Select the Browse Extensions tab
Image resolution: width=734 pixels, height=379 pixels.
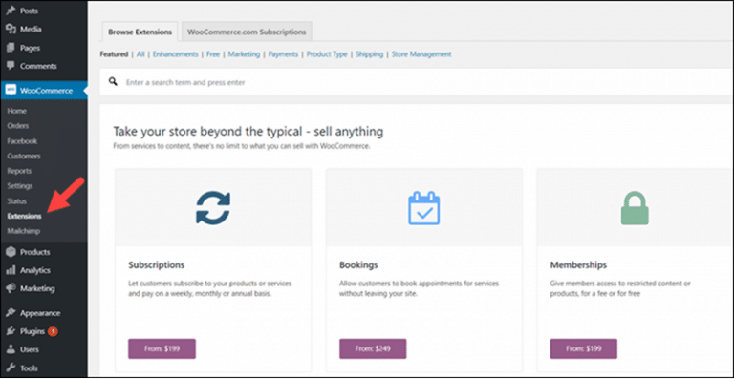140,32
